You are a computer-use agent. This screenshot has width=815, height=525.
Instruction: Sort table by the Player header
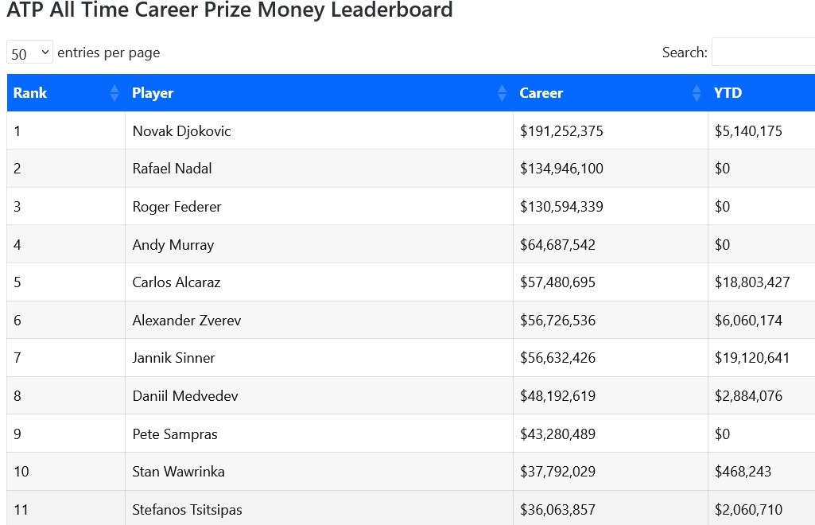tap(153, 93)
